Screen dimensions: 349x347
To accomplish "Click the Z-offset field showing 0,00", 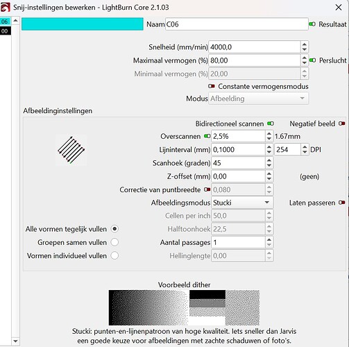I will click(x=238, y=176).
